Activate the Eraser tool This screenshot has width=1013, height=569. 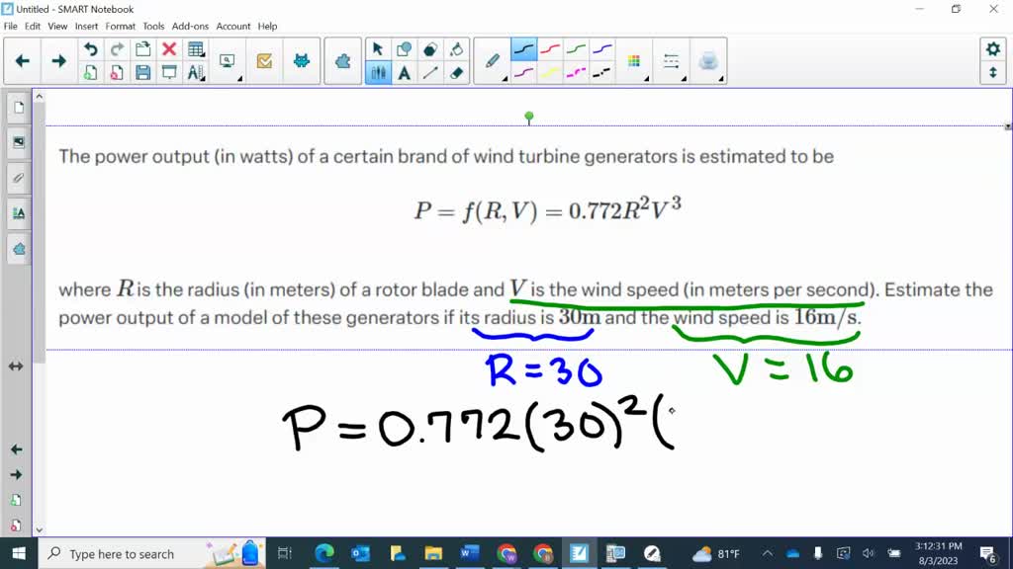point(456,73)
